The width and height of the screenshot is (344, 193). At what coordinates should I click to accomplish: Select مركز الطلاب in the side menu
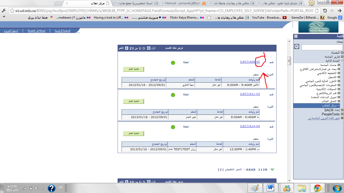click(329, 106)
